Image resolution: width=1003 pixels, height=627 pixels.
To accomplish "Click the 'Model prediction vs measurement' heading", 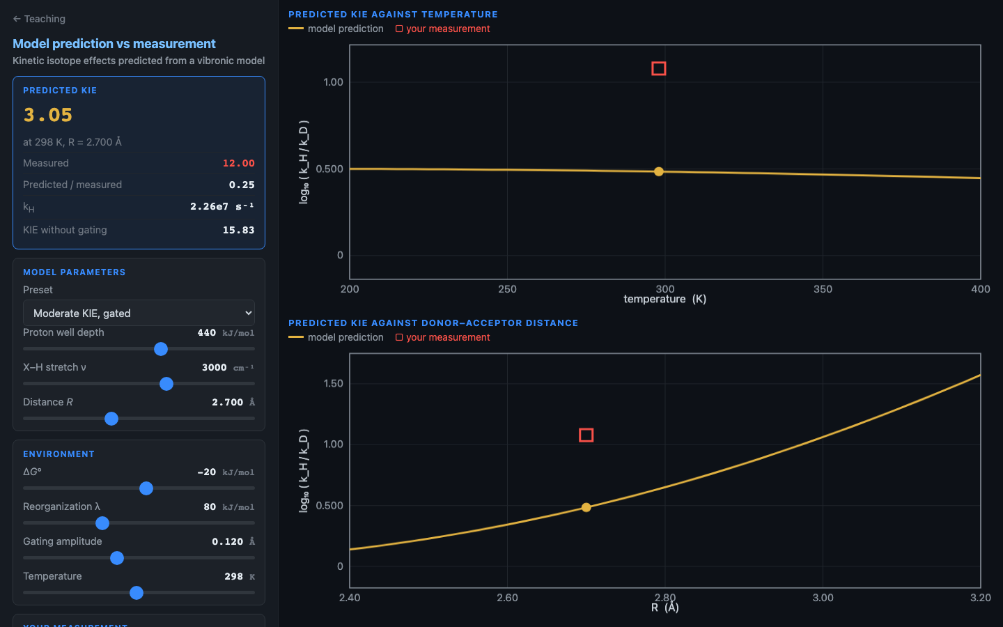I will click(x=114, y=44).
